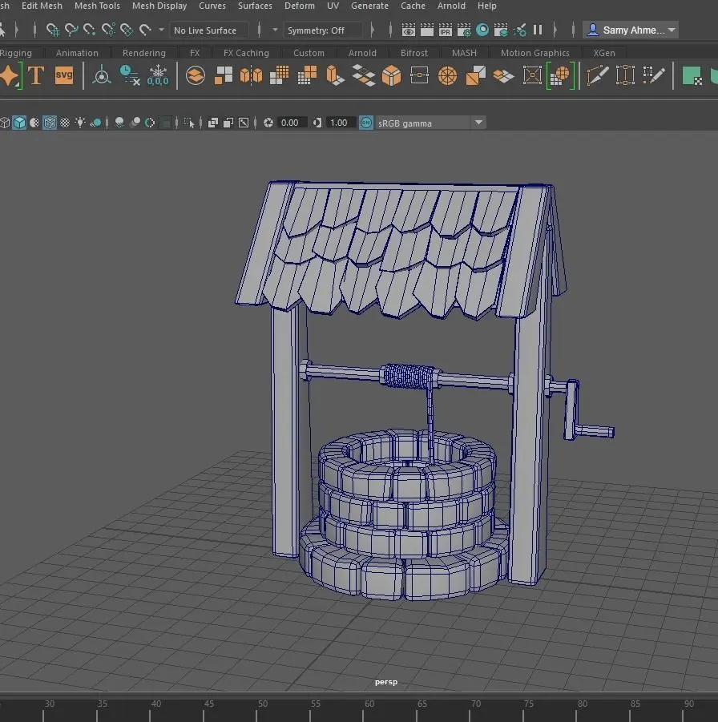Open Render Setup editor icon
The image size is (718, 722).
pos(501,30)
